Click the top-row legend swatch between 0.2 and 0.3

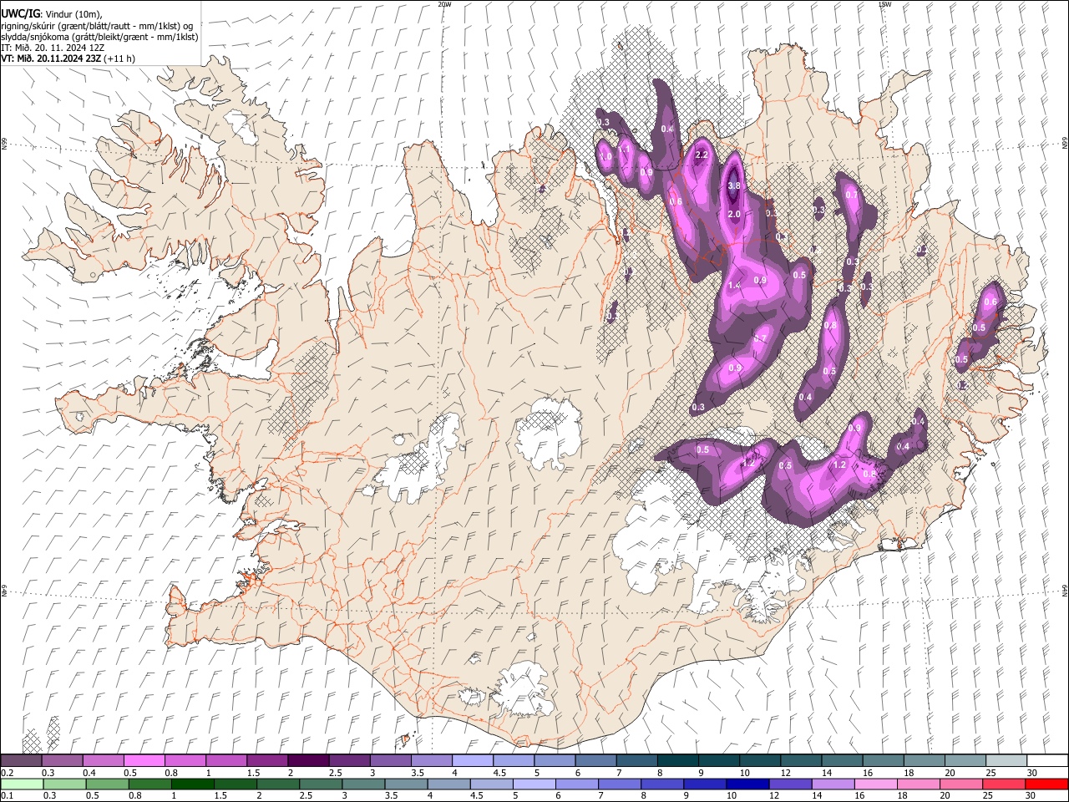pyautogui.click(x=21, y=761)
